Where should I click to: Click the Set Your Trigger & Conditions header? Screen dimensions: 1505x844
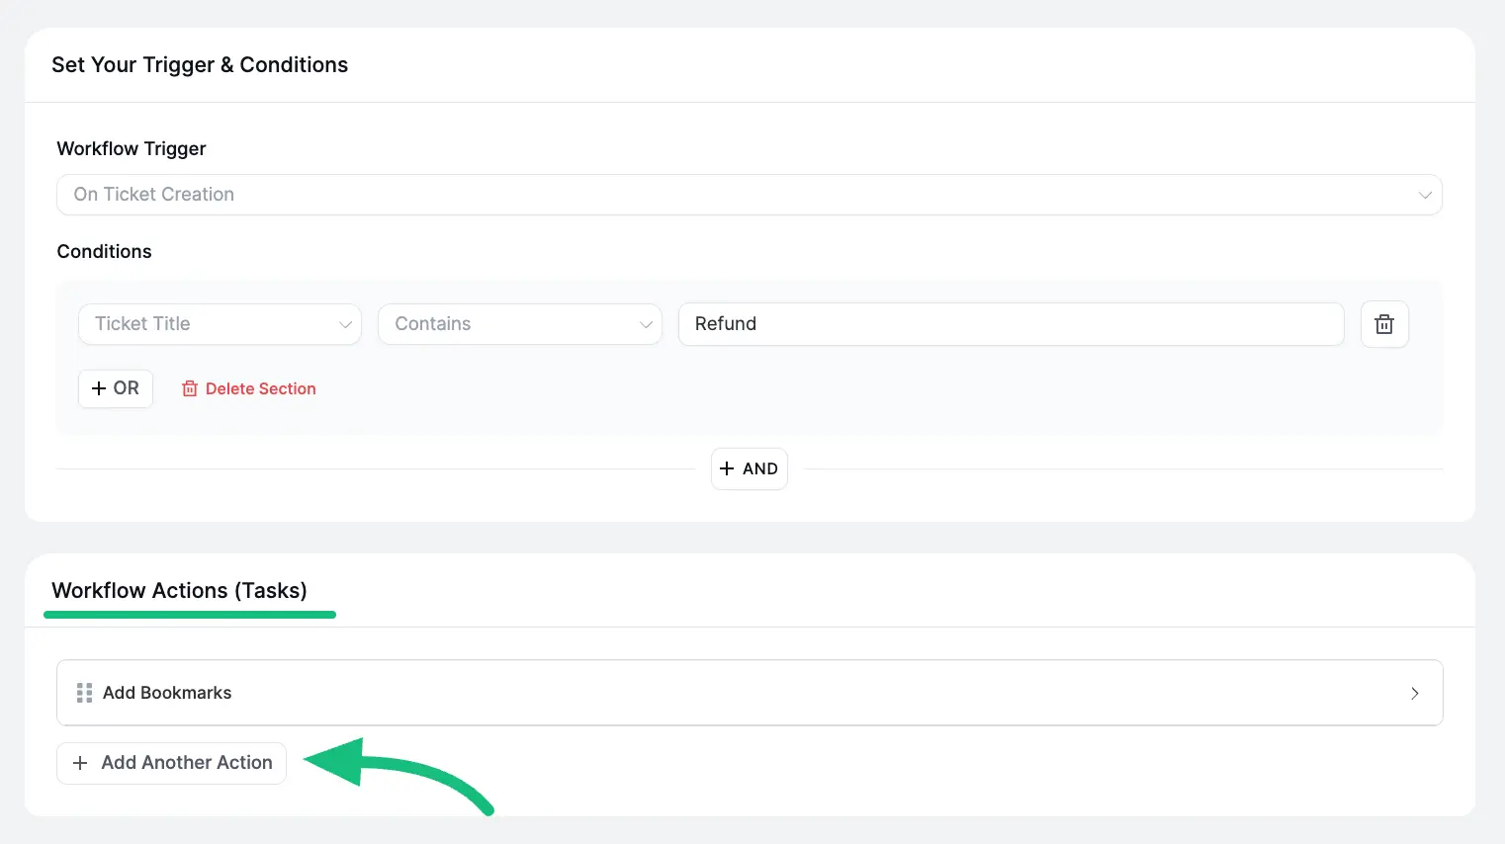point(200,64)
